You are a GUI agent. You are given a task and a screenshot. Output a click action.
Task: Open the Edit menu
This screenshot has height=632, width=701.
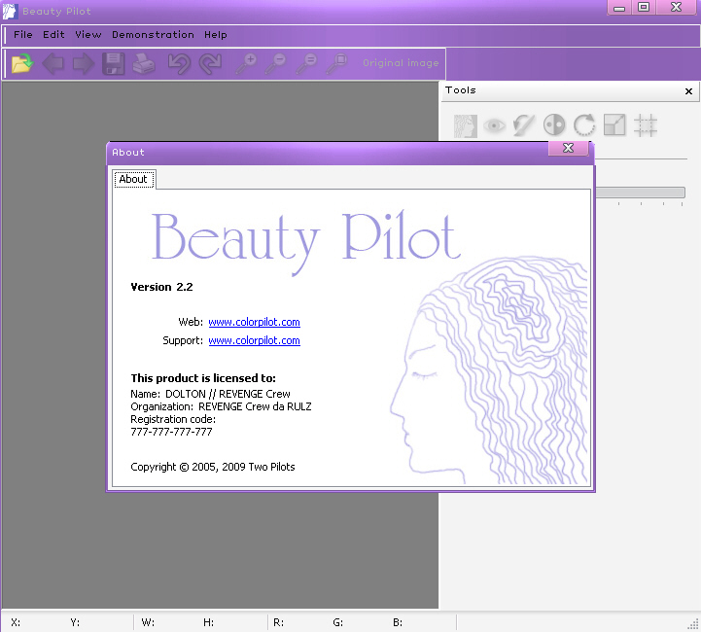(x=53, y=35)
